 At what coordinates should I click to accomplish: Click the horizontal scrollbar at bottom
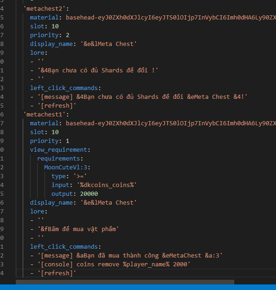(x=125, y=282)
